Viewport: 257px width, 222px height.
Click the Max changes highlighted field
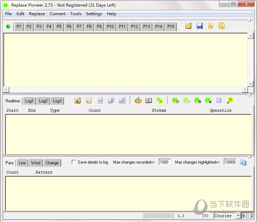230,162
